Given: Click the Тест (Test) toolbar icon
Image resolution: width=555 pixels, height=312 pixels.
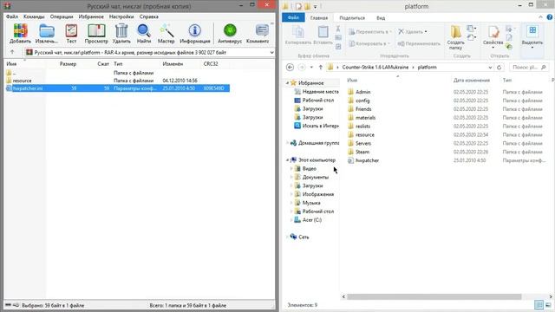Looking at the screenshot, I should 71,34.
